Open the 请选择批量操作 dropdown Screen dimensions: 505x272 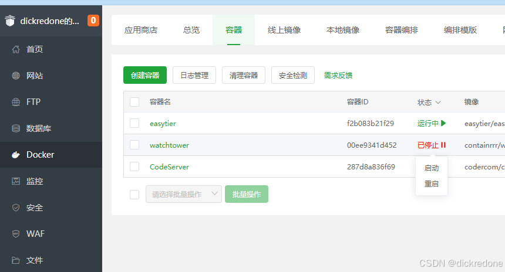[184, 194]
